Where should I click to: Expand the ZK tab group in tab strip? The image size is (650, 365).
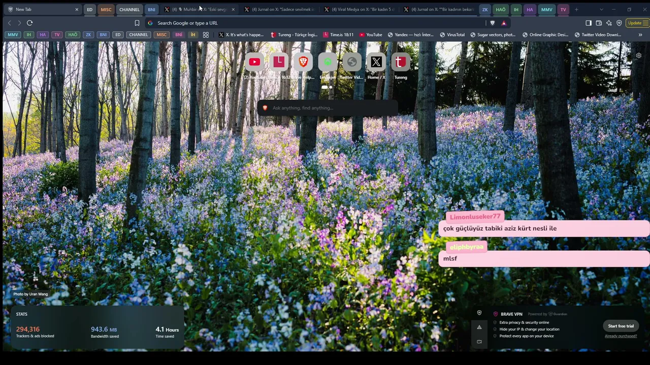pos(485,10)
